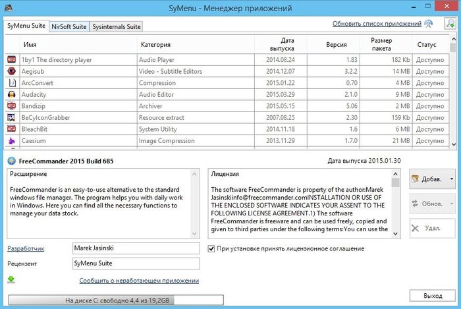461x309 pixels.
Task: Open the Сообщить о неработающем приложении link
Action: pyautogui.click(x=139, y=281)
